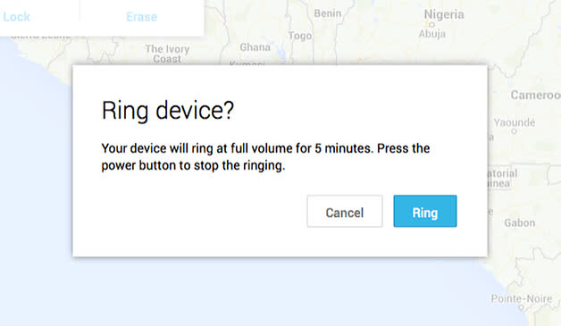Confirm with the blue Ring button
The image size is (561, 326).
(425, 211)
